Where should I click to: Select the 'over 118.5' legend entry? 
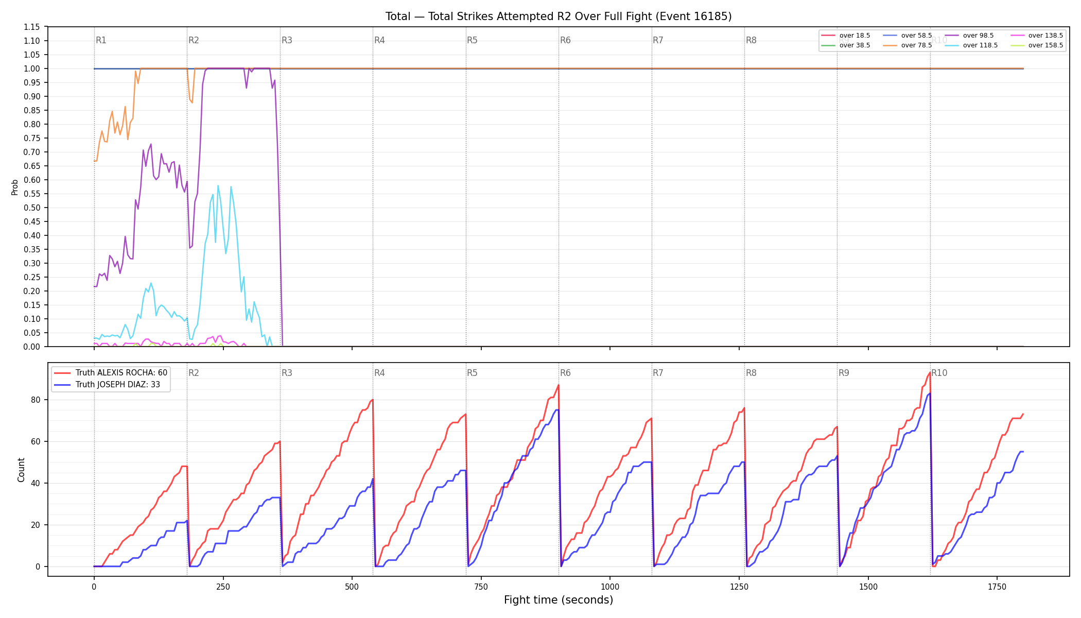click(x=971, y=45)
